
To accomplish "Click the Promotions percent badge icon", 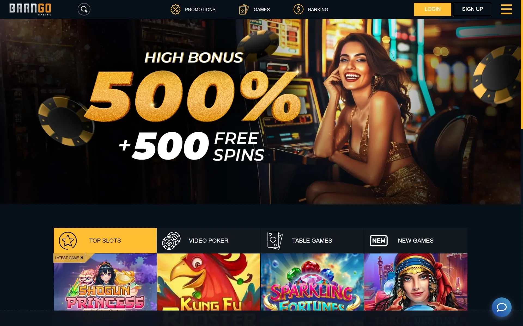I will tap(175, 9).
